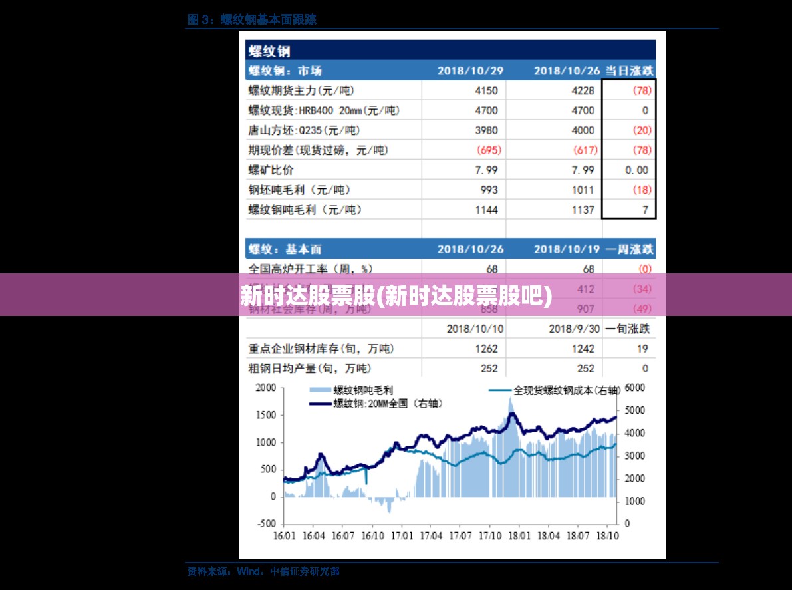Select the 钢坯吨毛利（元/吨）row label

coord(299,190)
